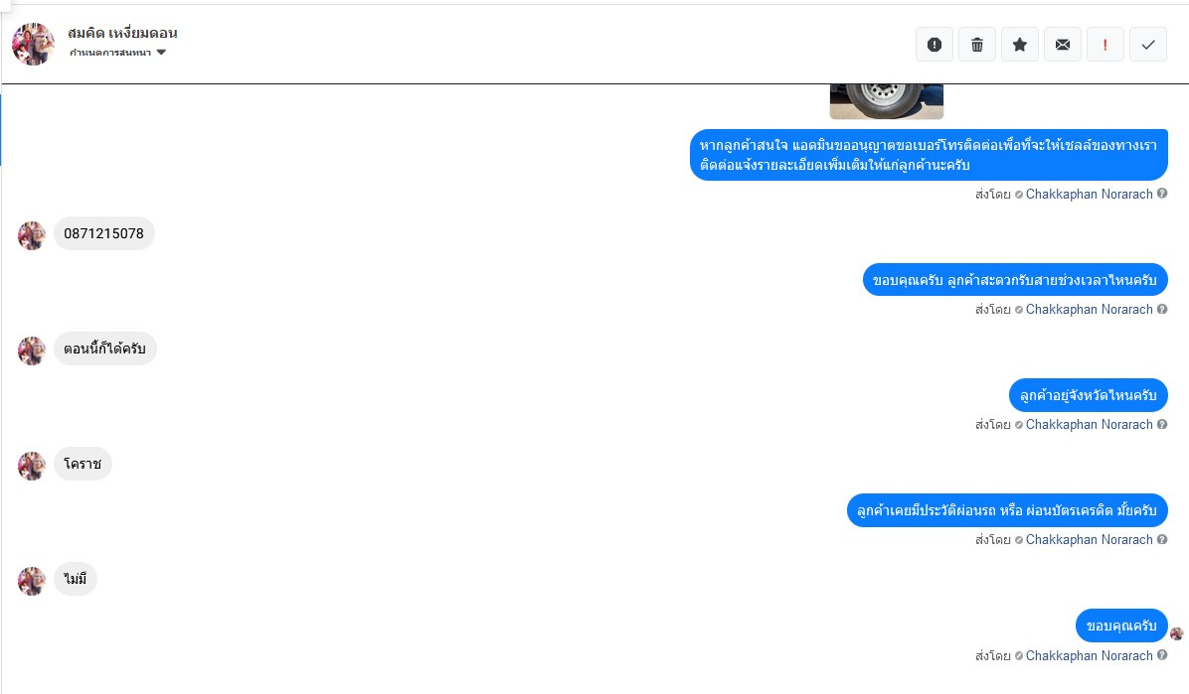Click the seen-by avatar beside last ขอบคุณครับ
Image resolution: width=1189 pixels, height=694 pixels.
[x=1176, y=633]
